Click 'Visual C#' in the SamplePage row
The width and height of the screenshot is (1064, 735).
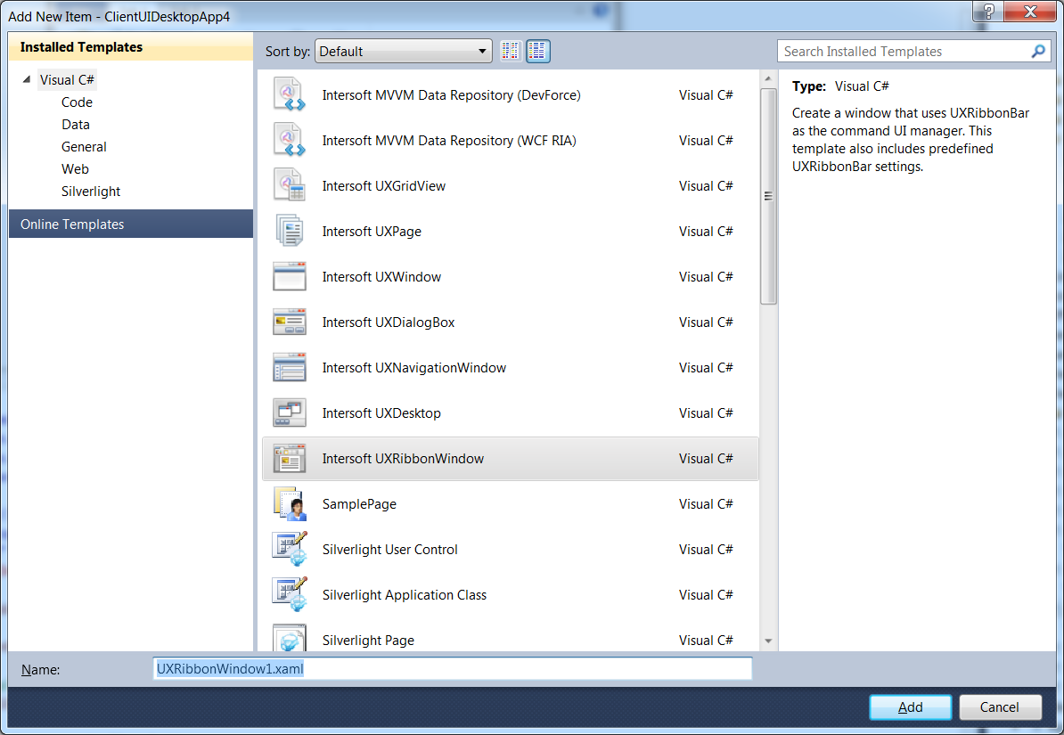click(x=706, y=504)
